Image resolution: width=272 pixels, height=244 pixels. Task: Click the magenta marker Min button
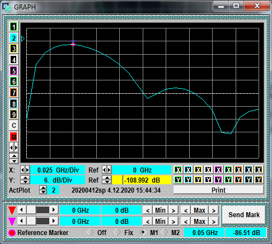click(160, 221)
